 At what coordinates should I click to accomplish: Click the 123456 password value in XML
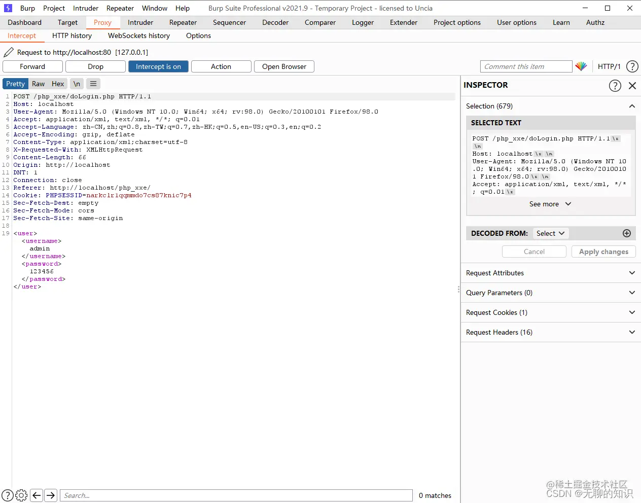[x=42, y=271]
